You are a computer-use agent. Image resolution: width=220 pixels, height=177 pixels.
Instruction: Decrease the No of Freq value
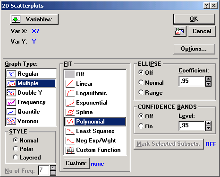pos(53,173)
